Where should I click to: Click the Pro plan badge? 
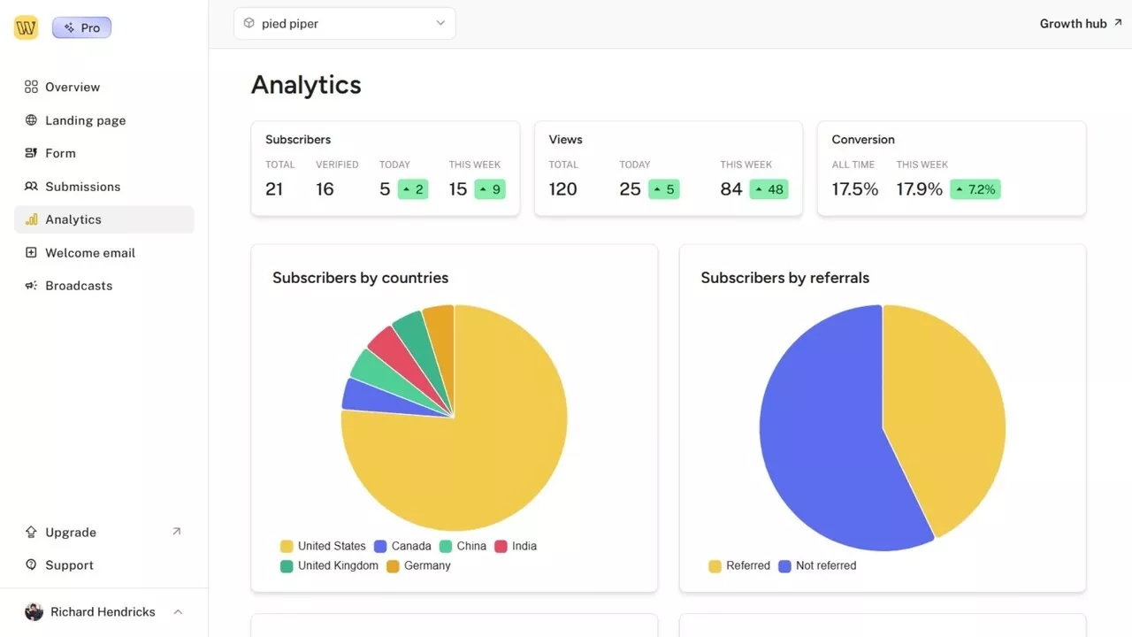click(81, 27)
